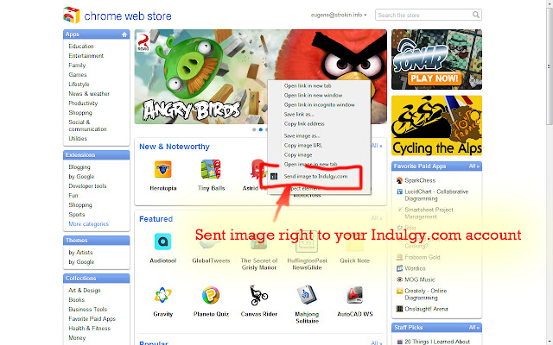Select the first carousel dot indicator

click(x=254, y=129)
